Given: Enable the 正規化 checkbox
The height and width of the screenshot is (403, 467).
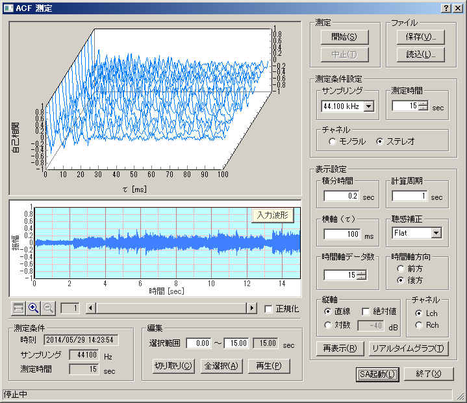Looking at the screenshot, I should pos(269,309).
